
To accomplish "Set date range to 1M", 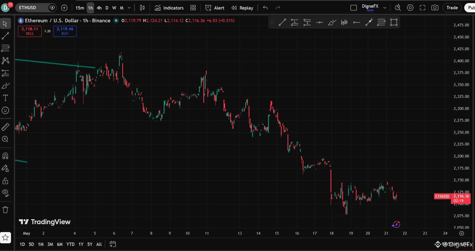I will click(41, 244).
